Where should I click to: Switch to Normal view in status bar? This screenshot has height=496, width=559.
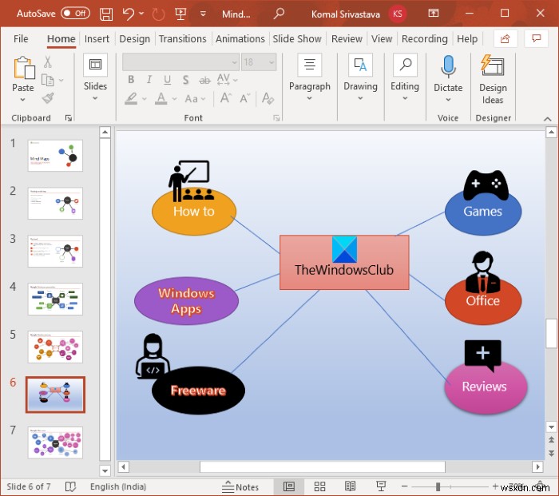(x=289, y=486)
